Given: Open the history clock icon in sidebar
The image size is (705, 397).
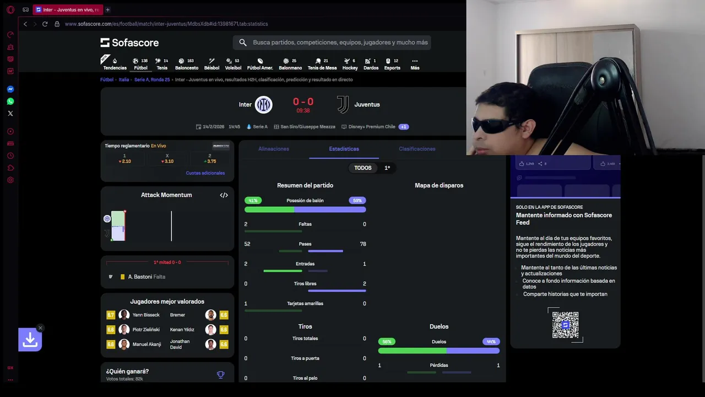Looking at the screenshot, I should tap(10, 155).
